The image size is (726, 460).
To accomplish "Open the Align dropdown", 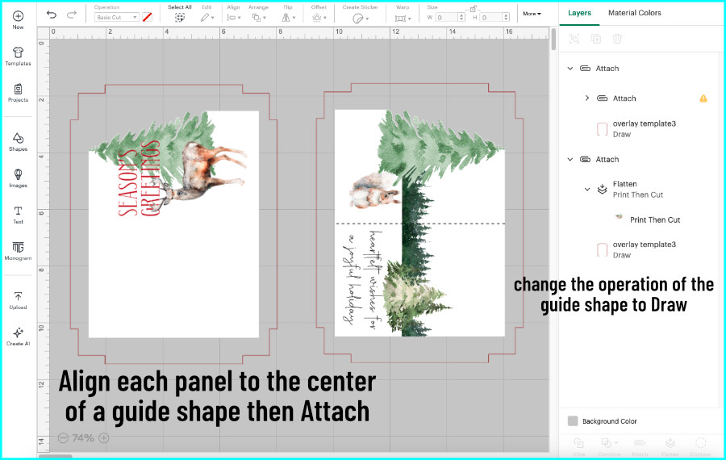I will tap(234, 18).
